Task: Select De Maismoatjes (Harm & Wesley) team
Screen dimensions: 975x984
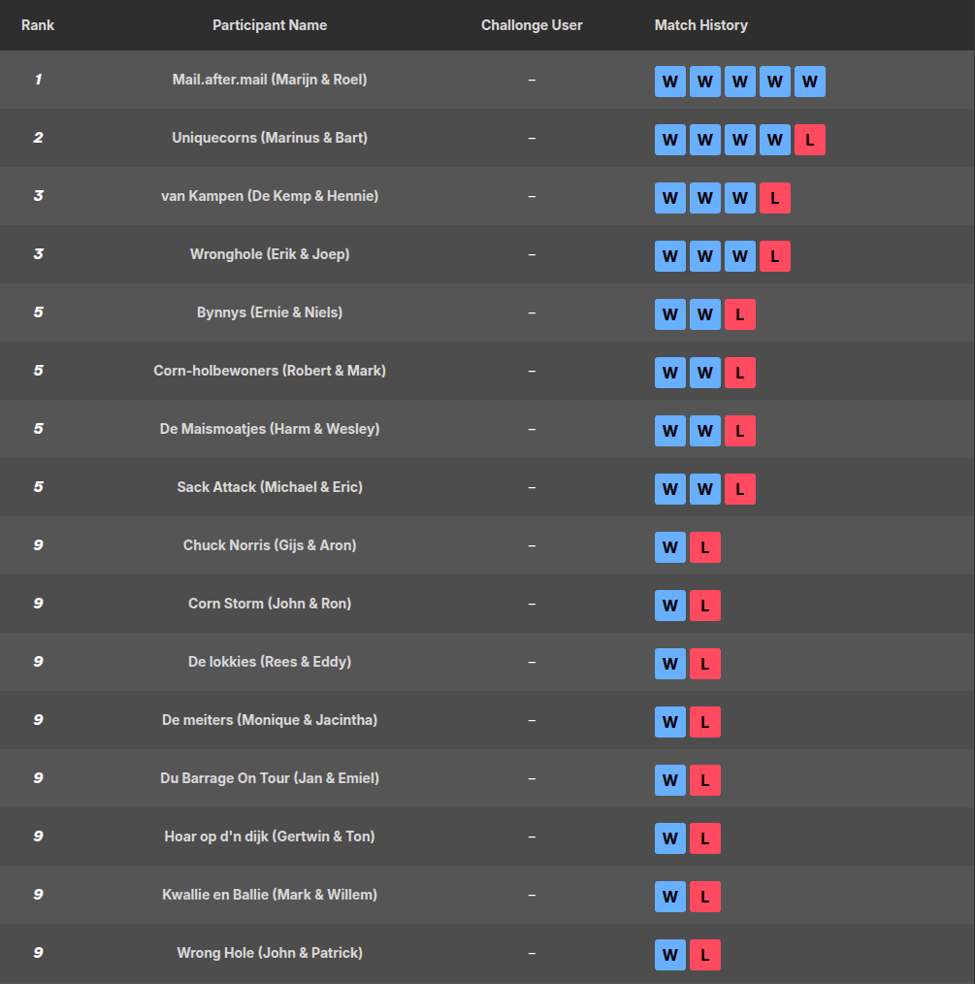Action: click(270, 429)
